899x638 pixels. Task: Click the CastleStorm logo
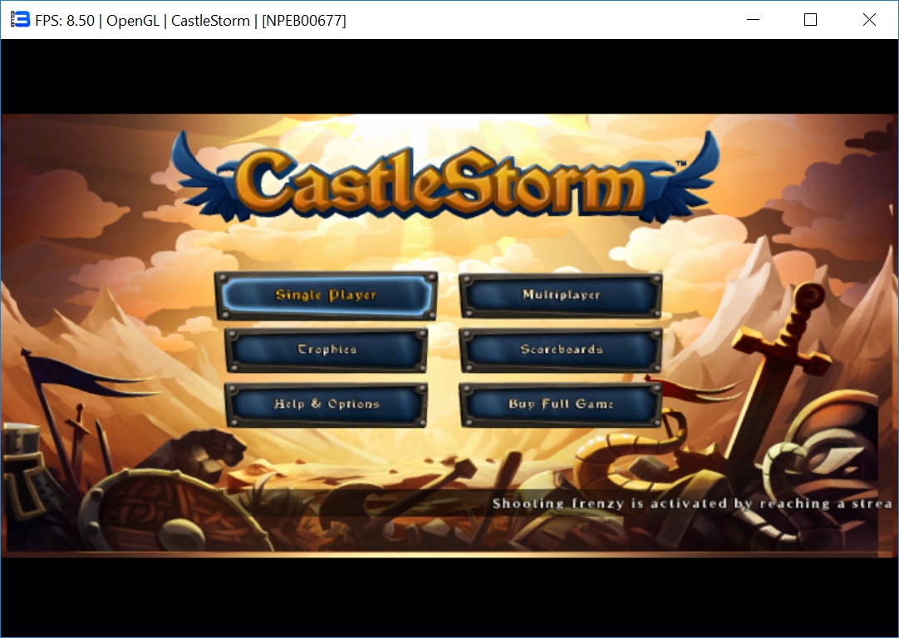point(445,177)
